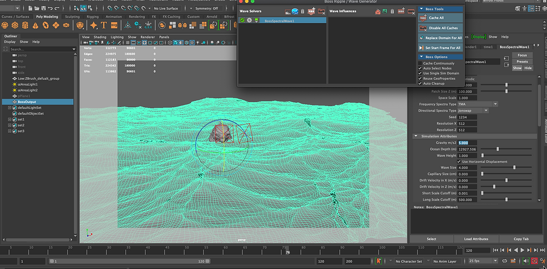Enable Cache Continuously checkbox
The width and height of the screenshot is (547, 269).
point(420,64)
